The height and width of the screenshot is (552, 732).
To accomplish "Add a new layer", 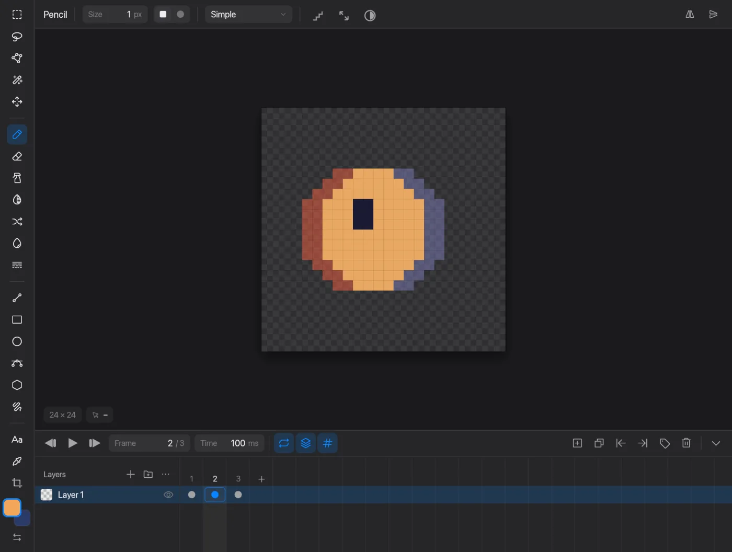I will pyautogui.click(x=131, y=474).
